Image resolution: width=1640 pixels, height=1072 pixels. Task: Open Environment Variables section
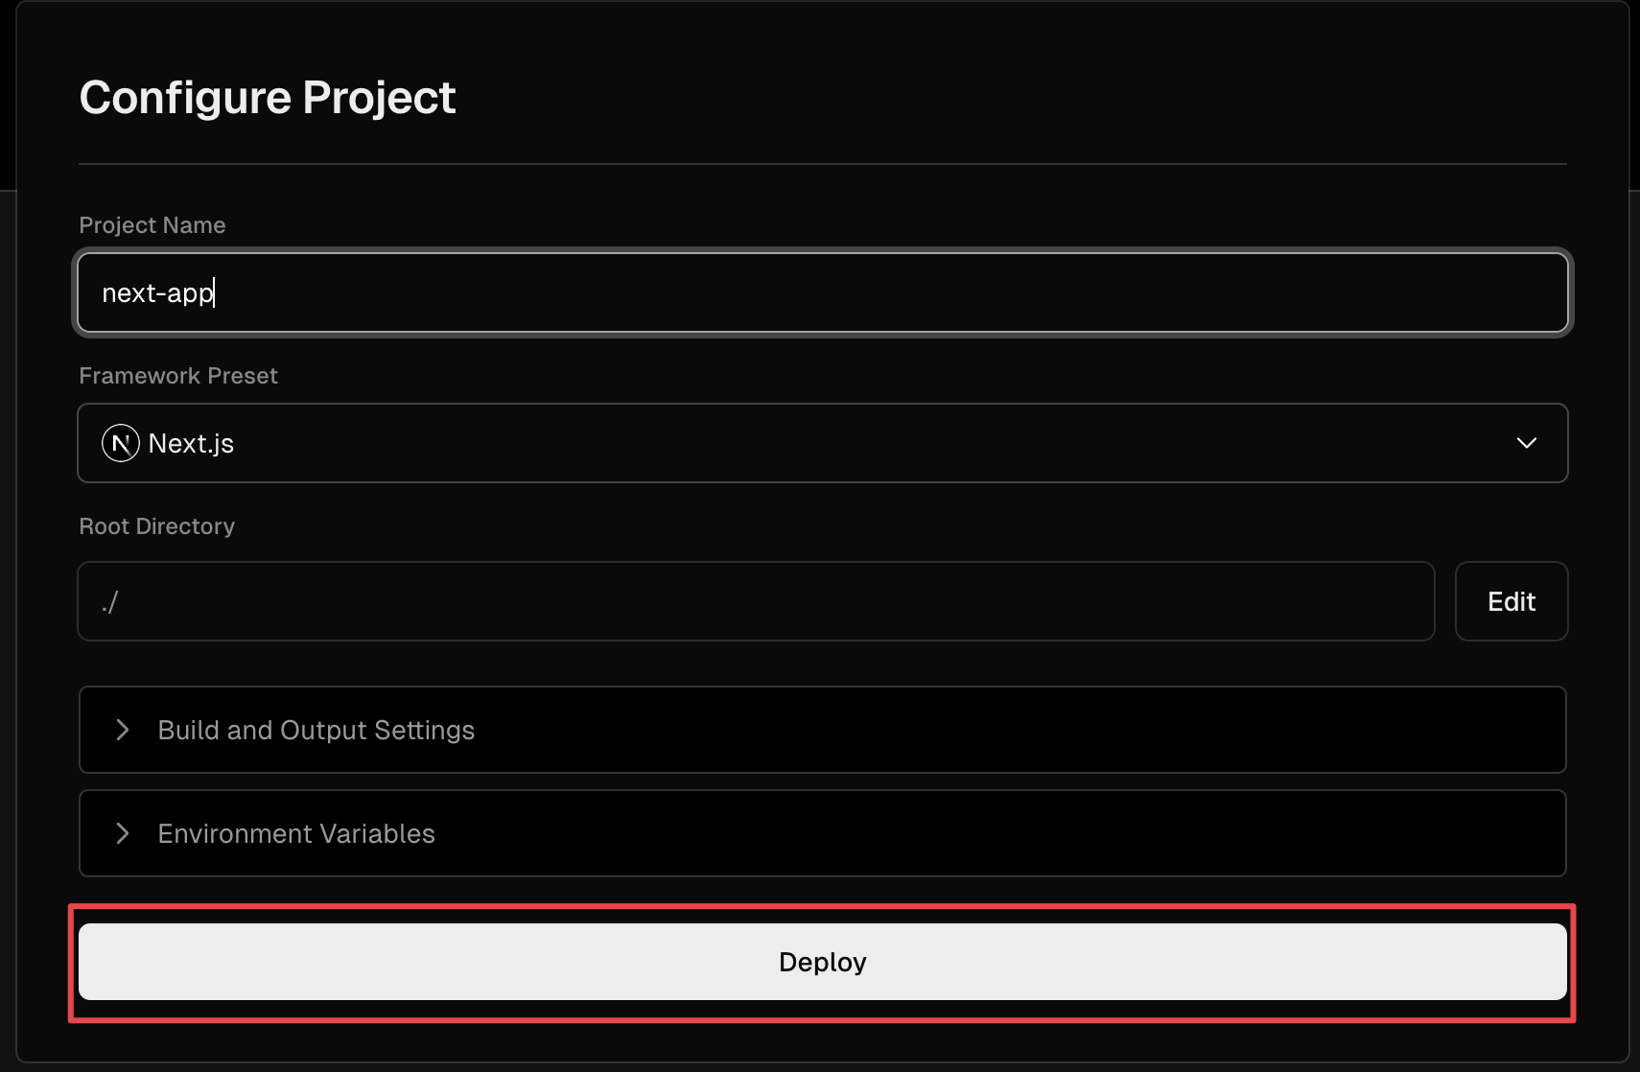click(x=823, y=833)
